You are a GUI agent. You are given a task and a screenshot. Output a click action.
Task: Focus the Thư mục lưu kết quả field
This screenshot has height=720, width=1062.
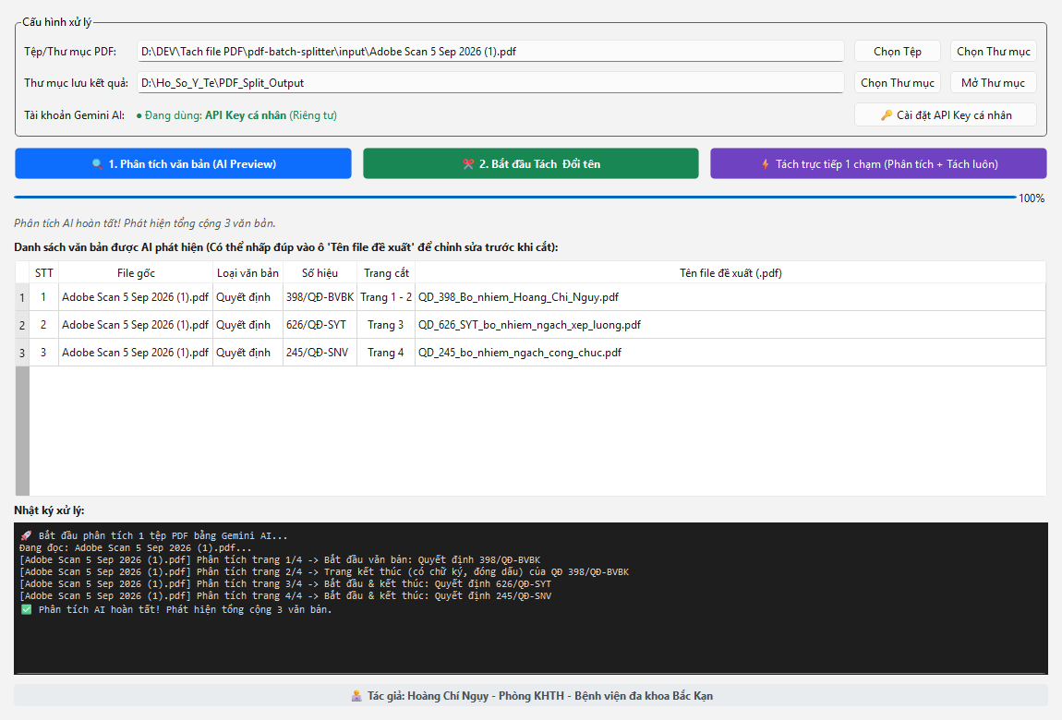click(x=490, y=82)
